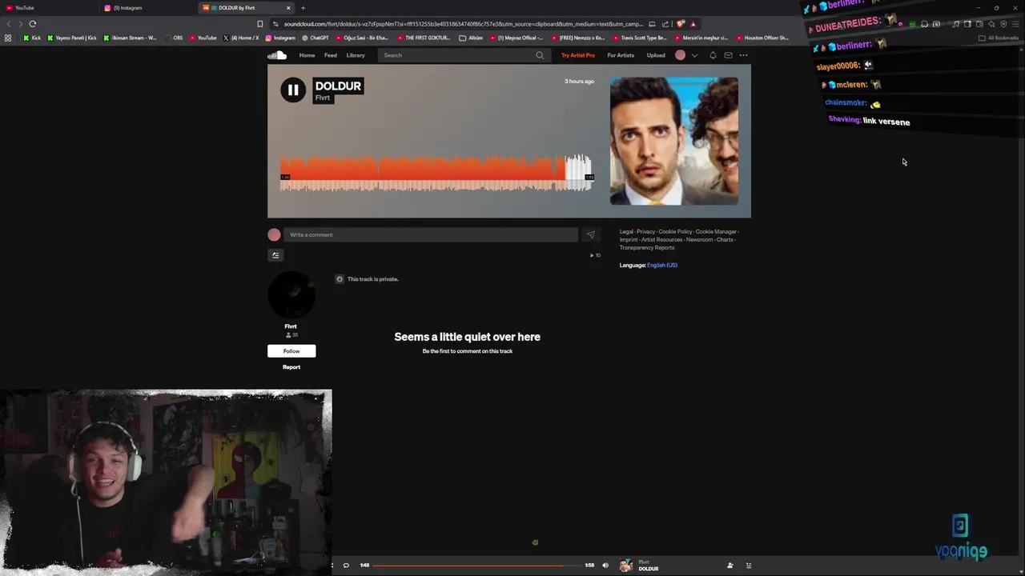
Task: Toggle the player volume speaker icon
Action: point(605,566)
